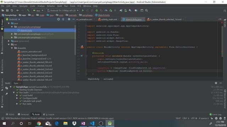The width and height of the screenshot is (227, 127).
Task: Select custom_animation.xml in drawable folder
Action: click(x=31, y=52)
